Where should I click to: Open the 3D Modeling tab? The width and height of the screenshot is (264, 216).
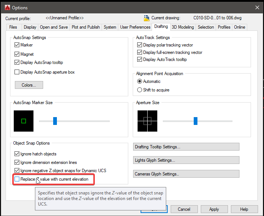click(x=183, y=27)
